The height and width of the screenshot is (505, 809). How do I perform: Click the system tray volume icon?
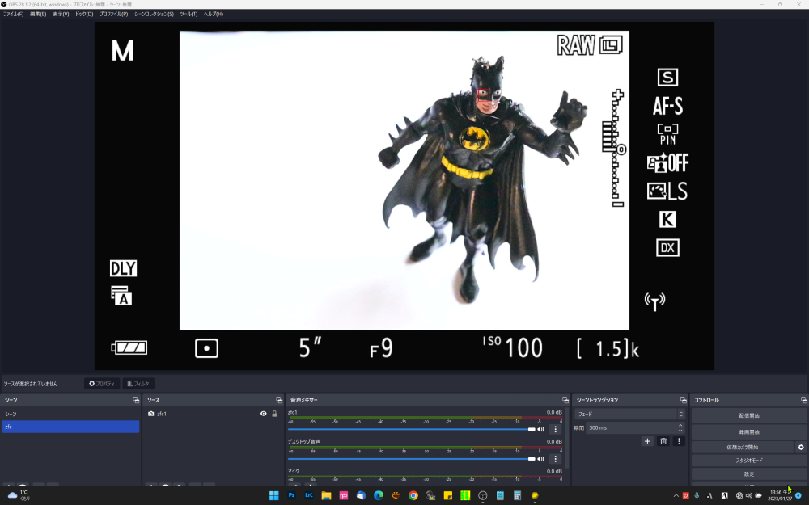[x=748, y=496]
